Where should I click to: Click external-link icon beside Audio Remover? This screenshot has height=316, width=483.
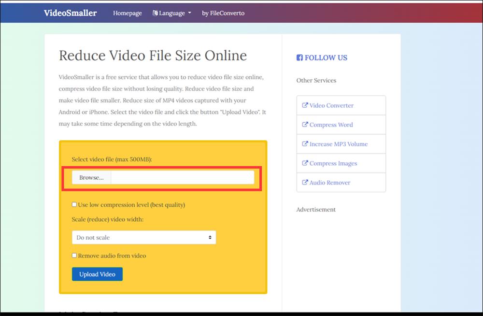point(305,183)
